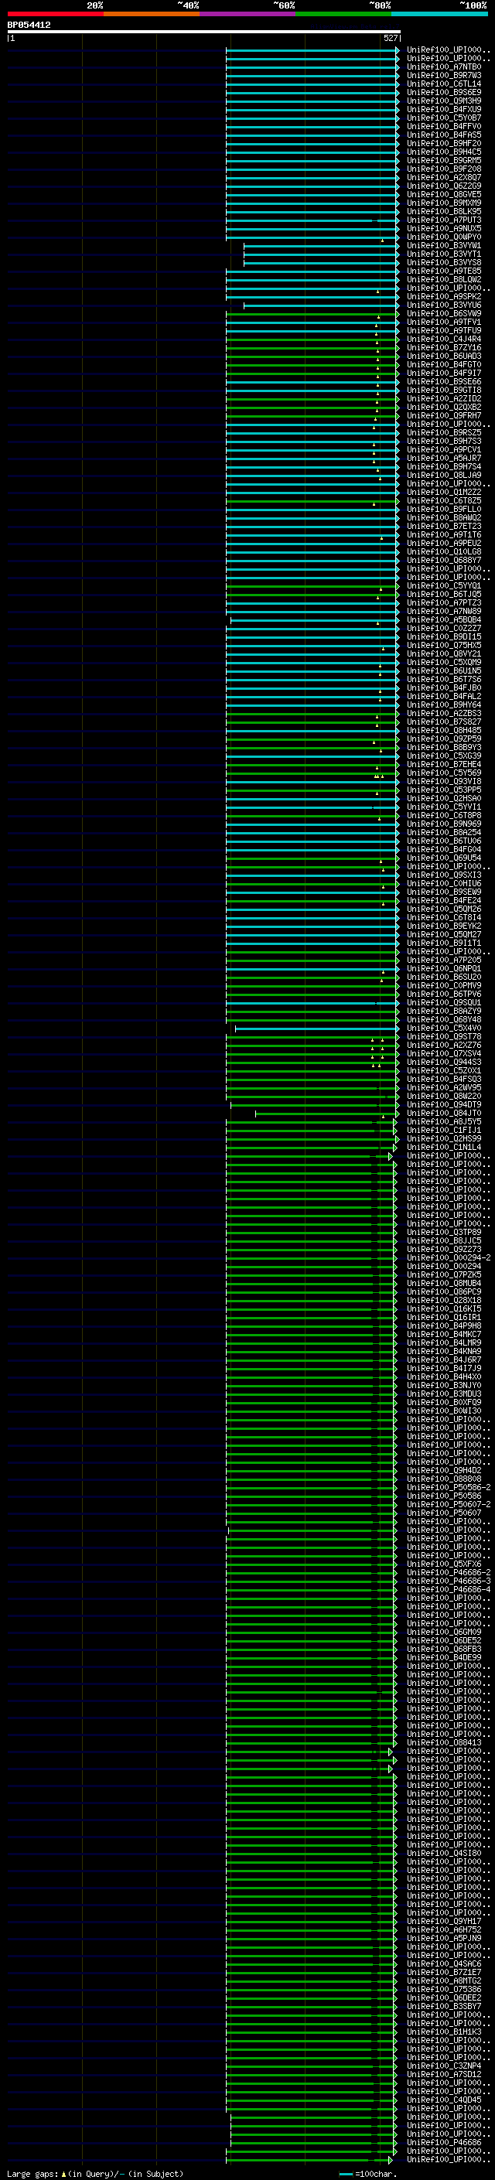This screenshot has width=495, height=2180.
Task: Open the UniRef100_Q3TP89 hit
Action: click(444, 1231)
